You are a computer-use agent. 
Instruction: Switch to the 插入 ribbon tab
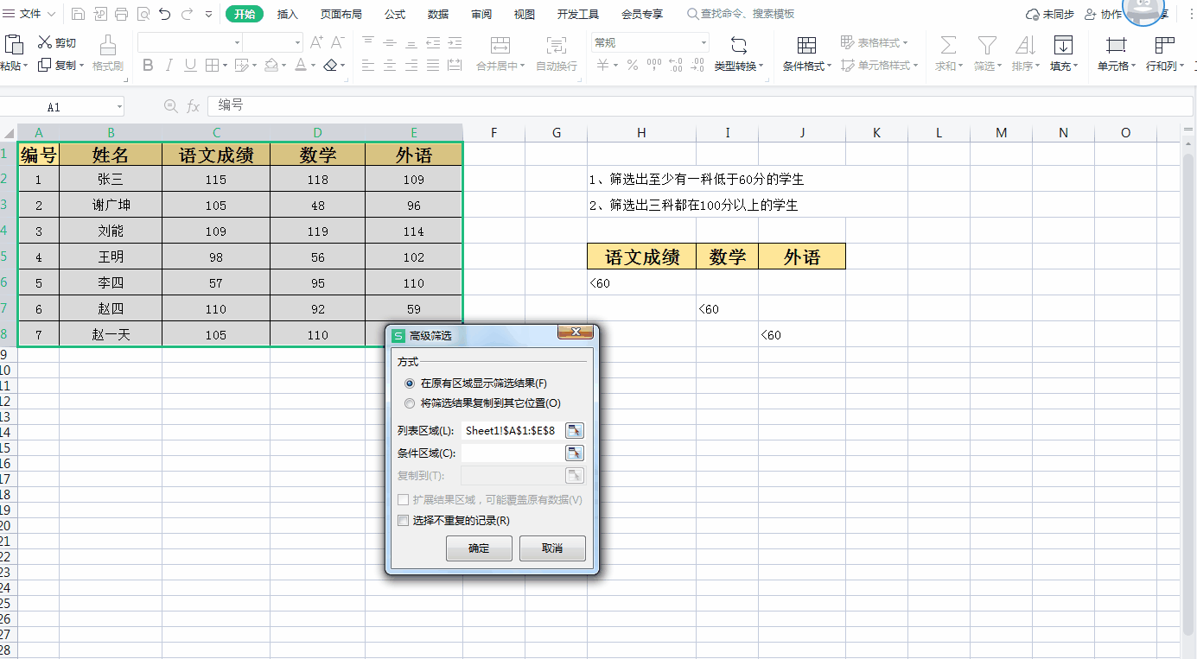(x=288, y=14)
